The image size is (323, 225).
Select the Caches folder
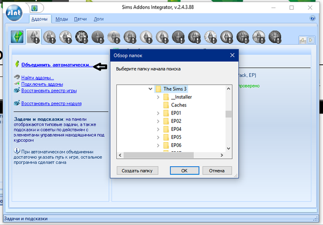175,105
